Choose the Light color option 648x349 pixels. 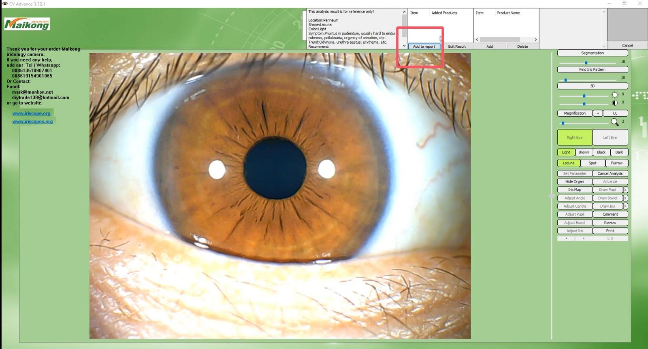tap(566, 153)
